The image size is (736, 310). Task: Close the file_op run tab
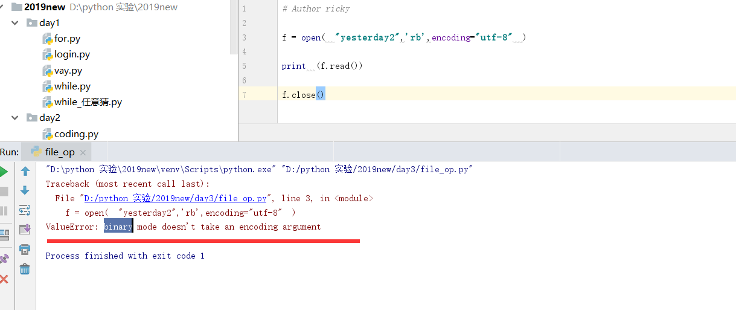[x=83, y=152]
